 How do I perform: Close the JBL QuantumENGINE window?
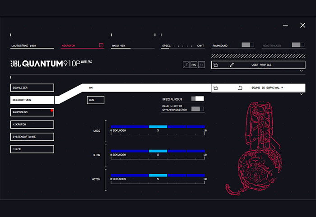click(x=302, y=25)
